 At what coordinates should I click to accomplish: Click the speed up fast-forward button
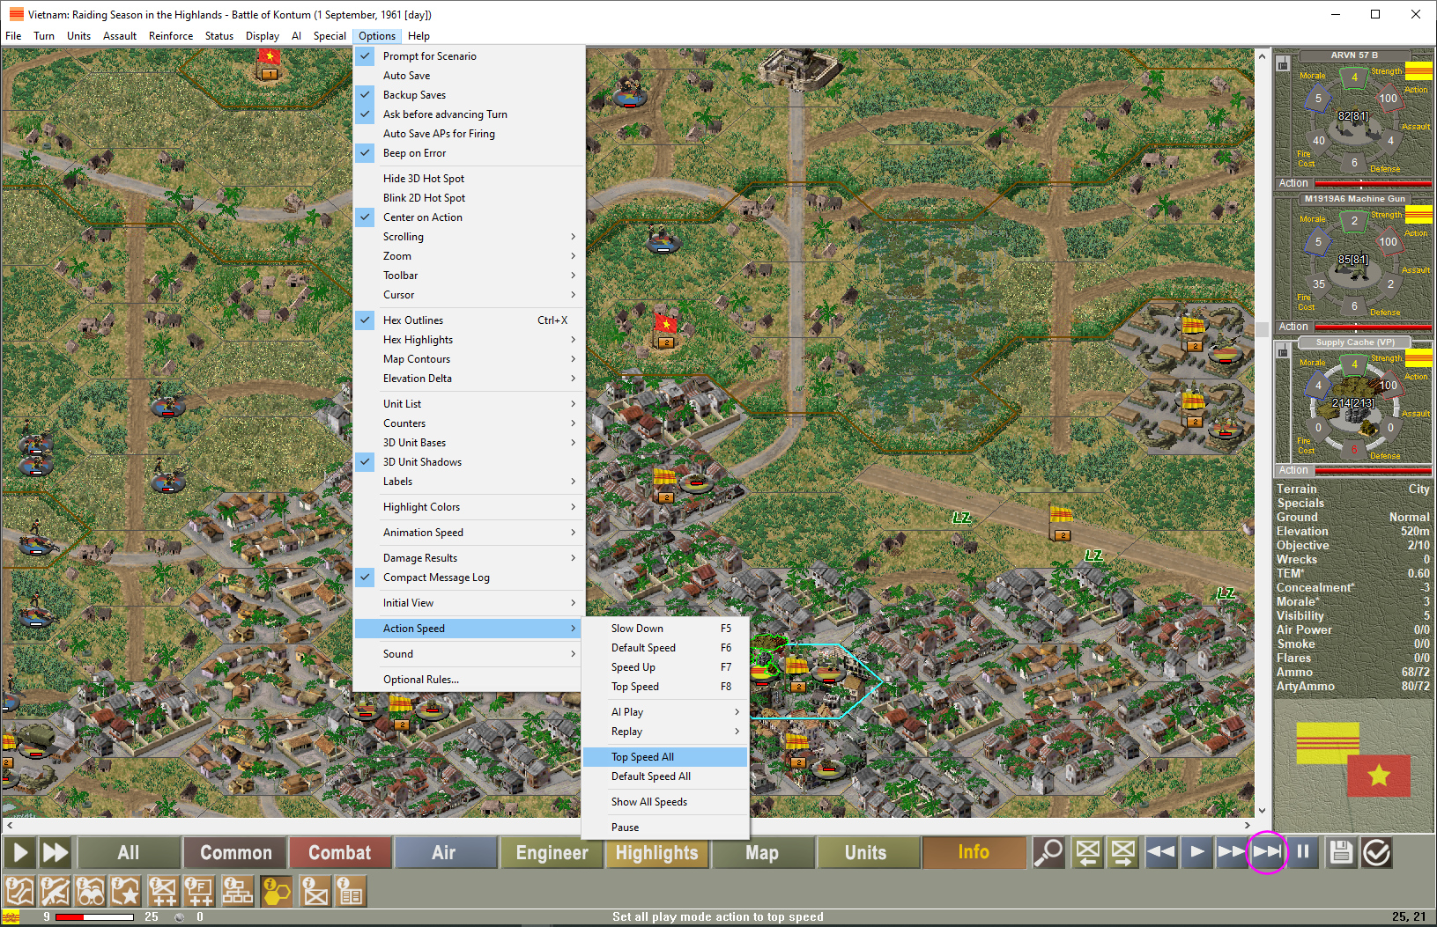pos(1231,852)
